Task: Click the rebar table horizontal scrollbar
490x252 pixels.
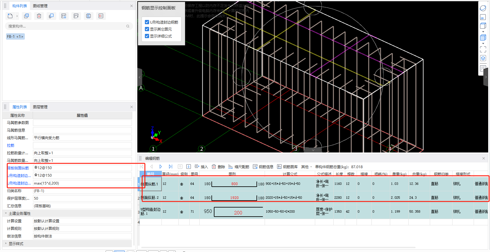Action: point(278,248)
